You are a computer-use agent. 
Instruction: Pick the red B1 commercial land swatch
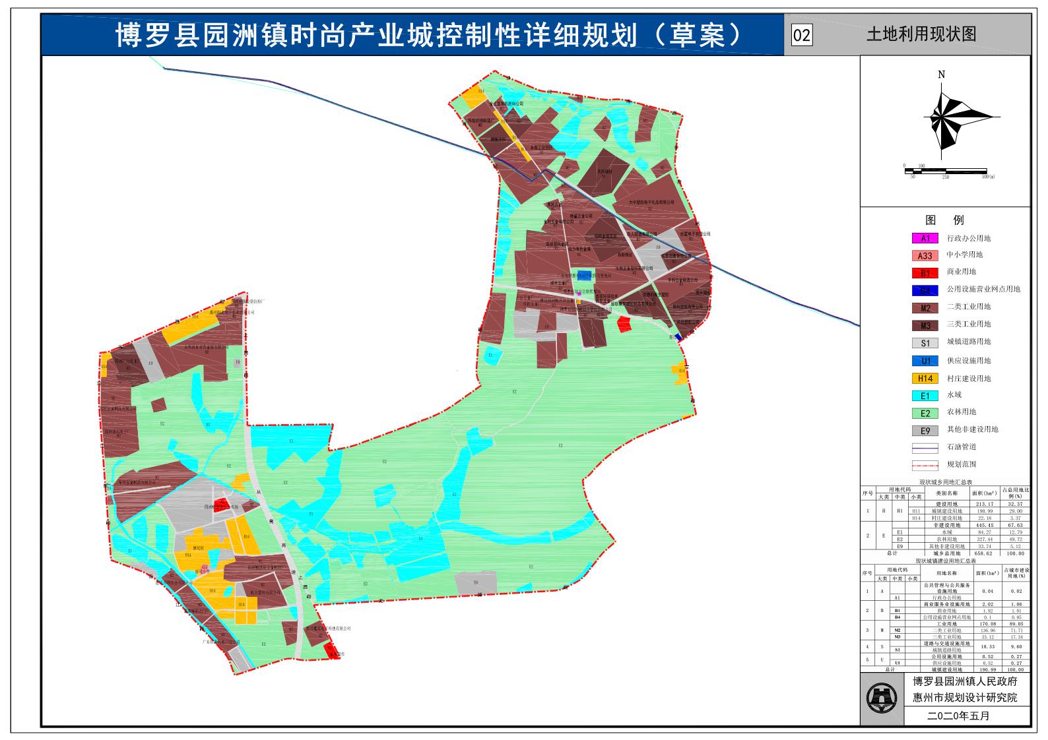coord(925,272)
